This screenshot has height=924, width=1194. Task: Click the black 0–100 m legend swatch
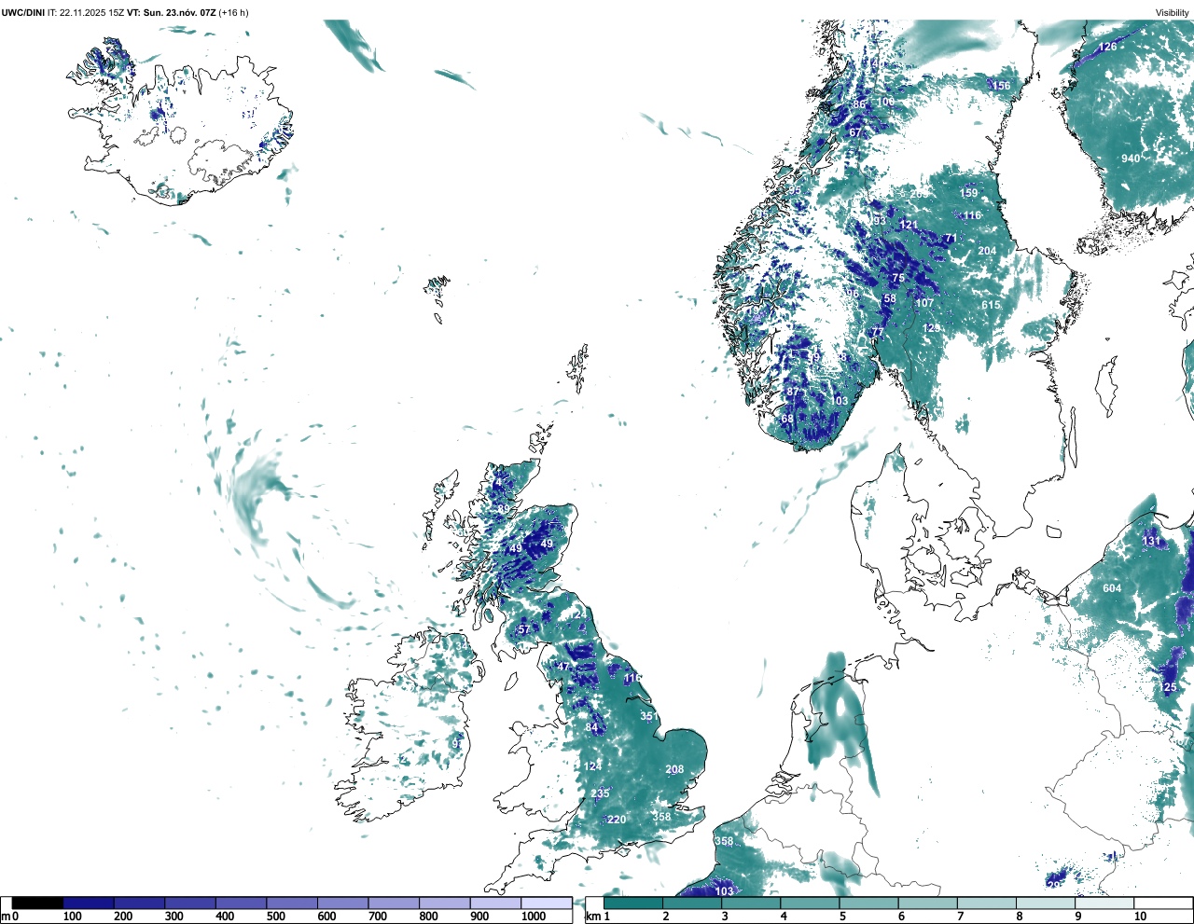(x=37, y=903)
